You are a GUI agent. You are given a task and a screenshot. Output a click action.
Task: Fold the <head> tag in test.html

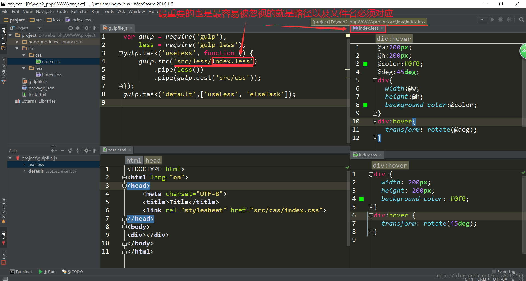coord(124,186)
